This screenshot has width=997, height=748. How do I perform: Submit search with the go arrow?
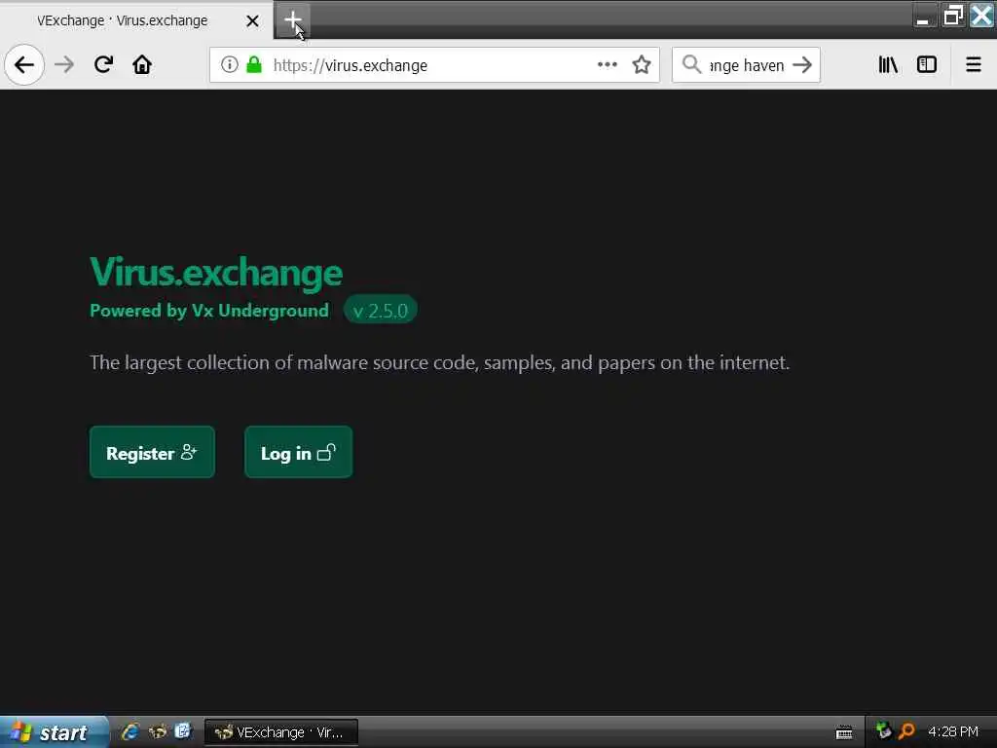point(802,65)
